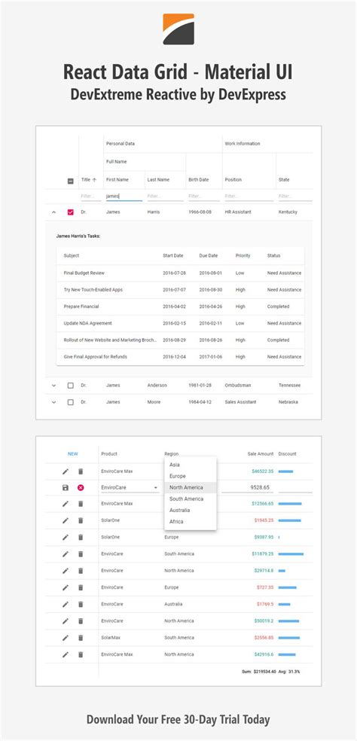Click the Update NDA Agreement task

(87, 323)
